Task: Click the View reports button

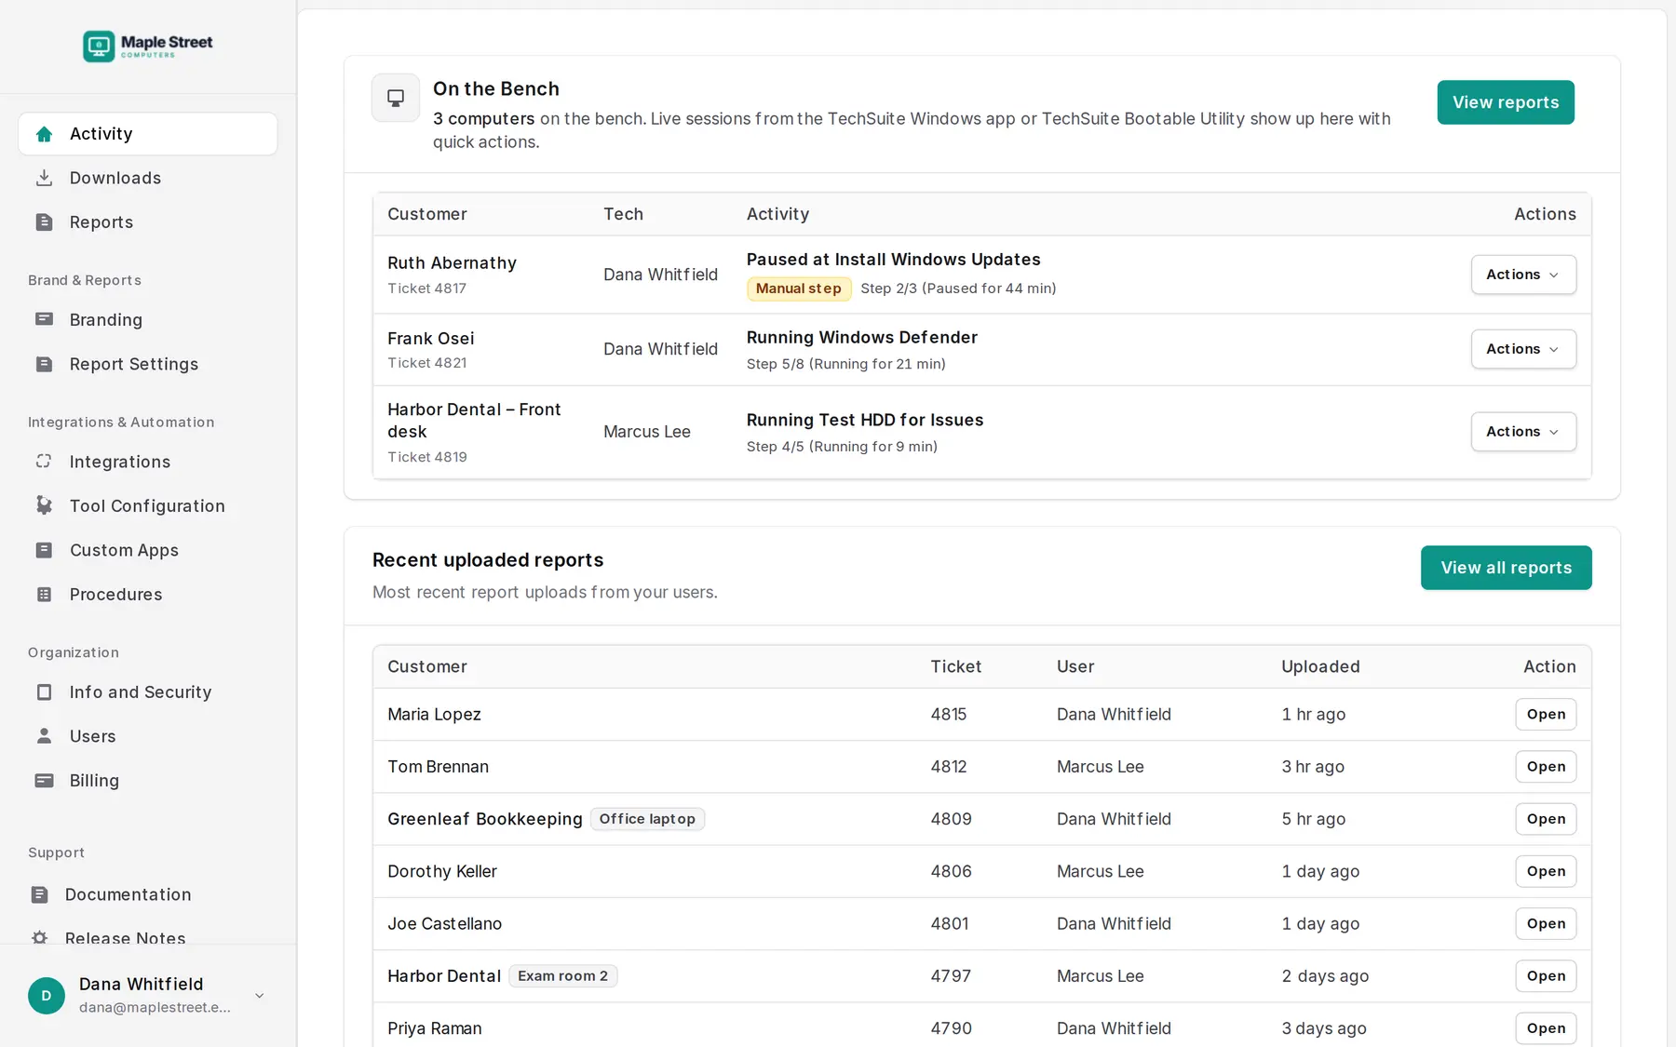Action: tap(1506, 102)
